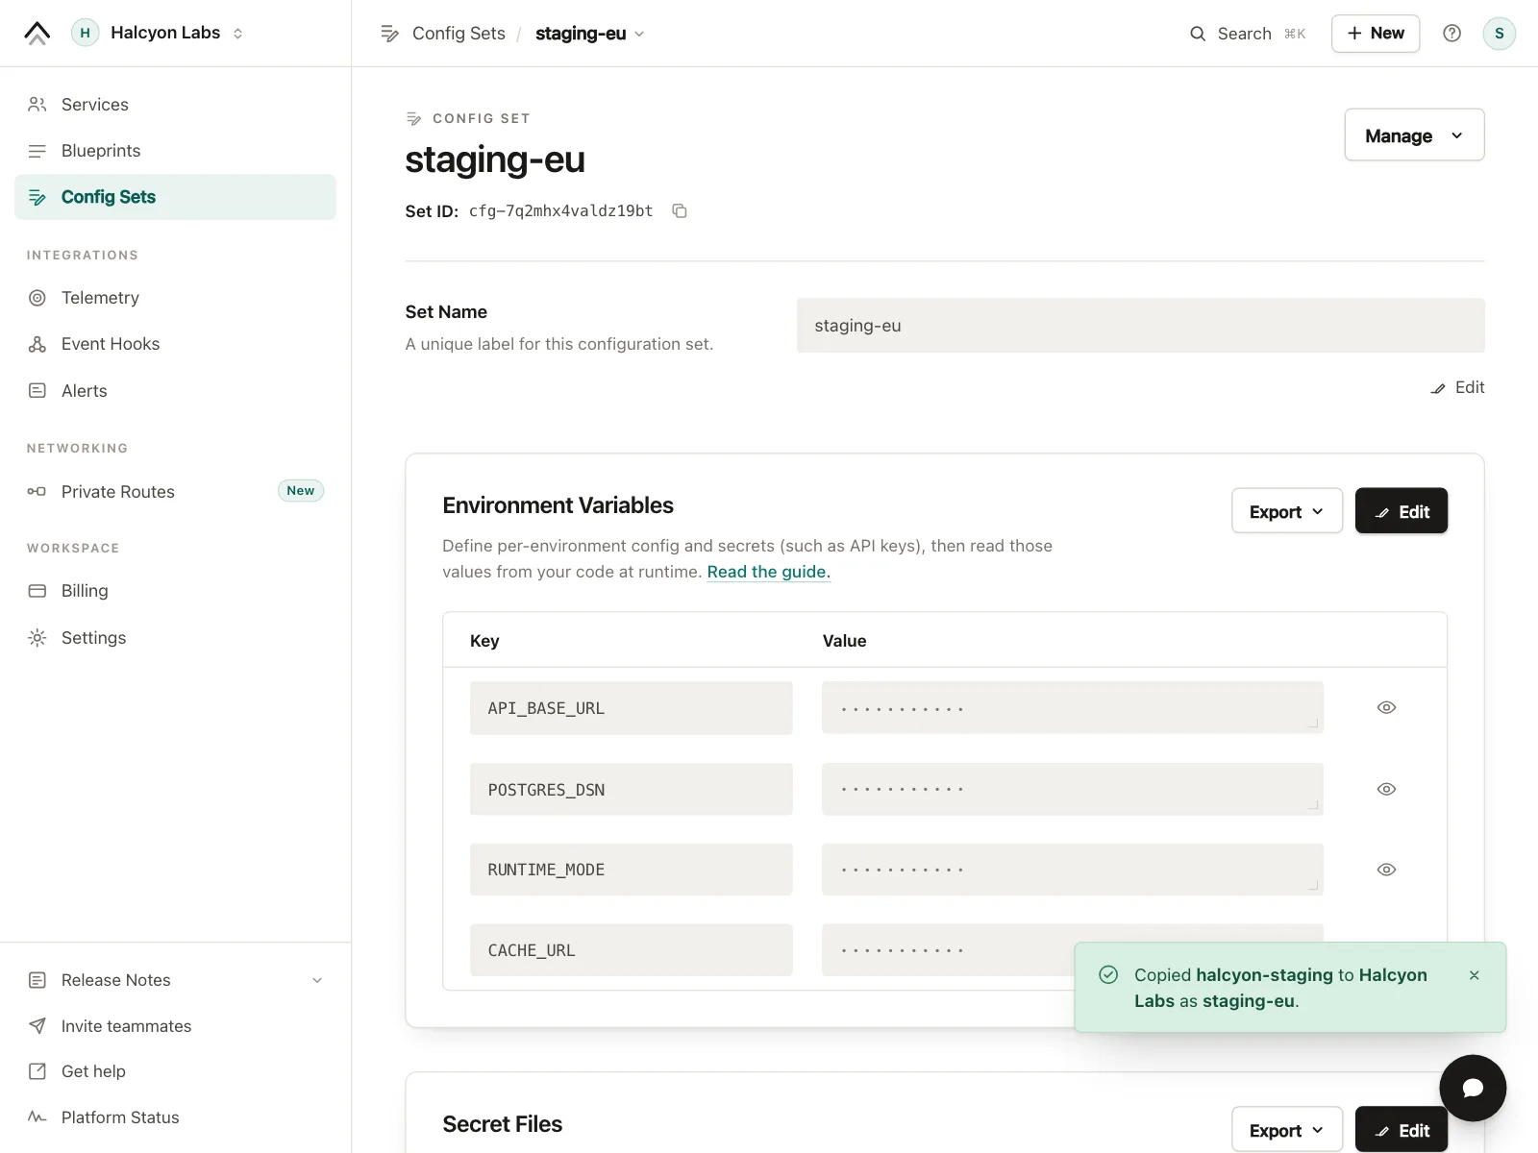Click the Telemetry target icon

[37, 298]
